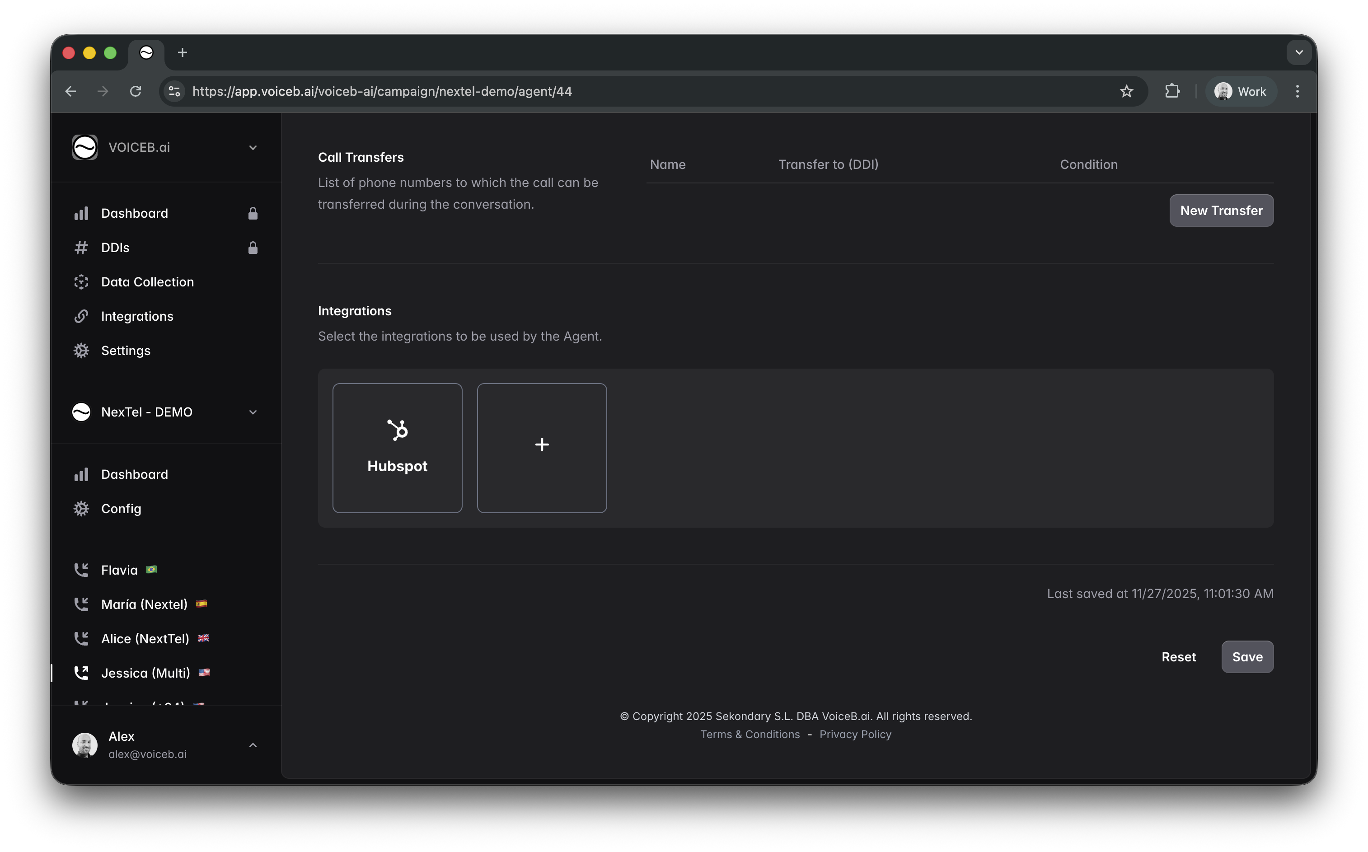The image size is (1368, 852).
Task: Open the Config menu item
Action: coord(121,508)
